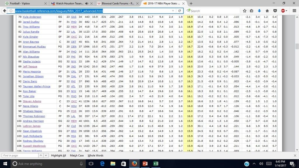
Task: Open the Pocket icon in the toolbar
Action: coord(275,11)
